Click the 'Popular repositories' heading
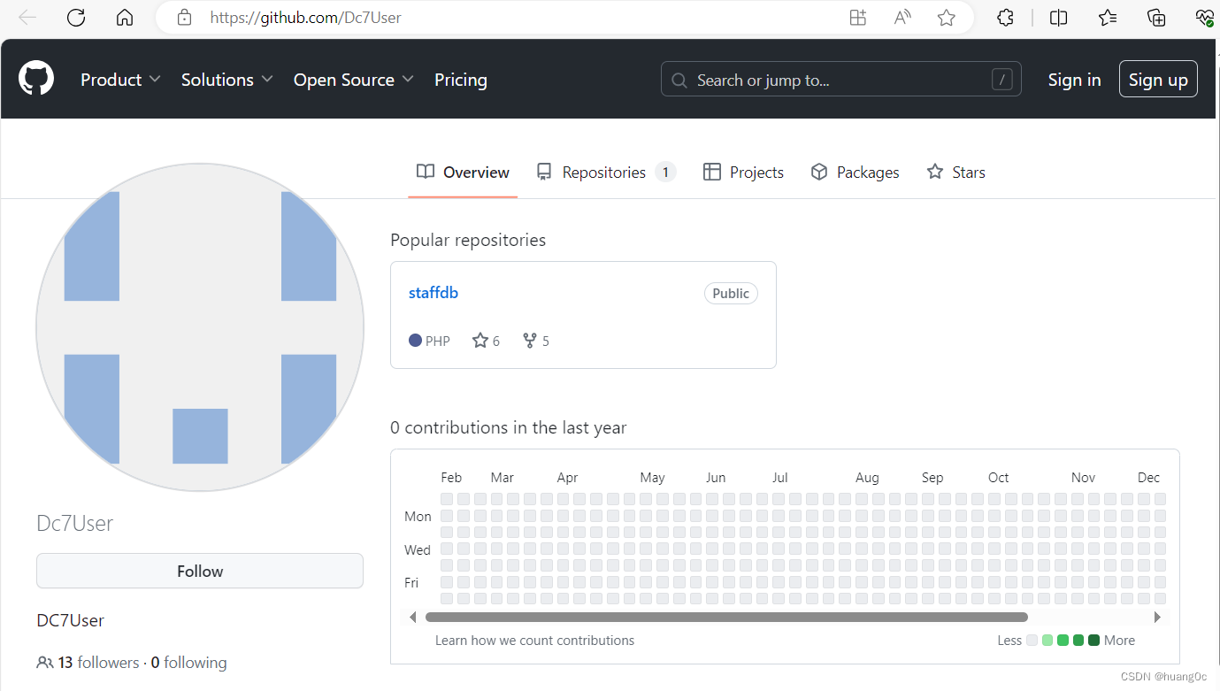1220x691 pixels. click(468, 241)
